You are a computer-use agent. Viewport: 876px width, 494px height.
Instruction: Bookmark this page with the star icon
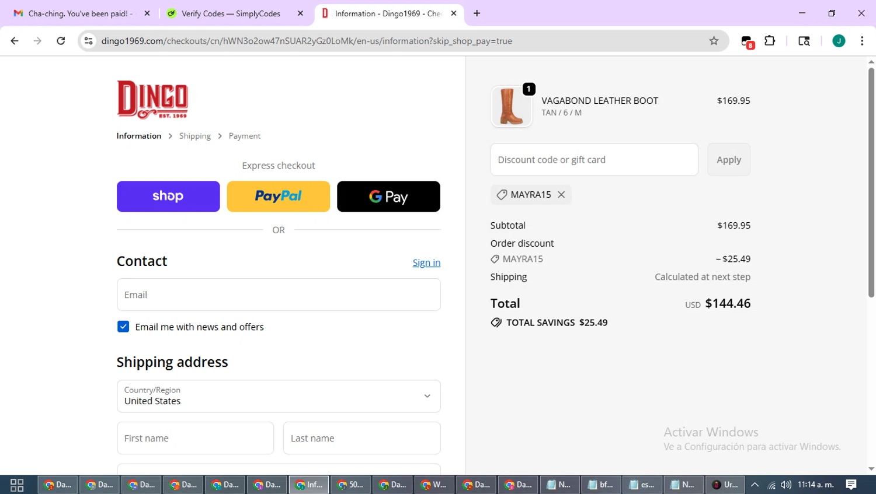coord(714,41)
